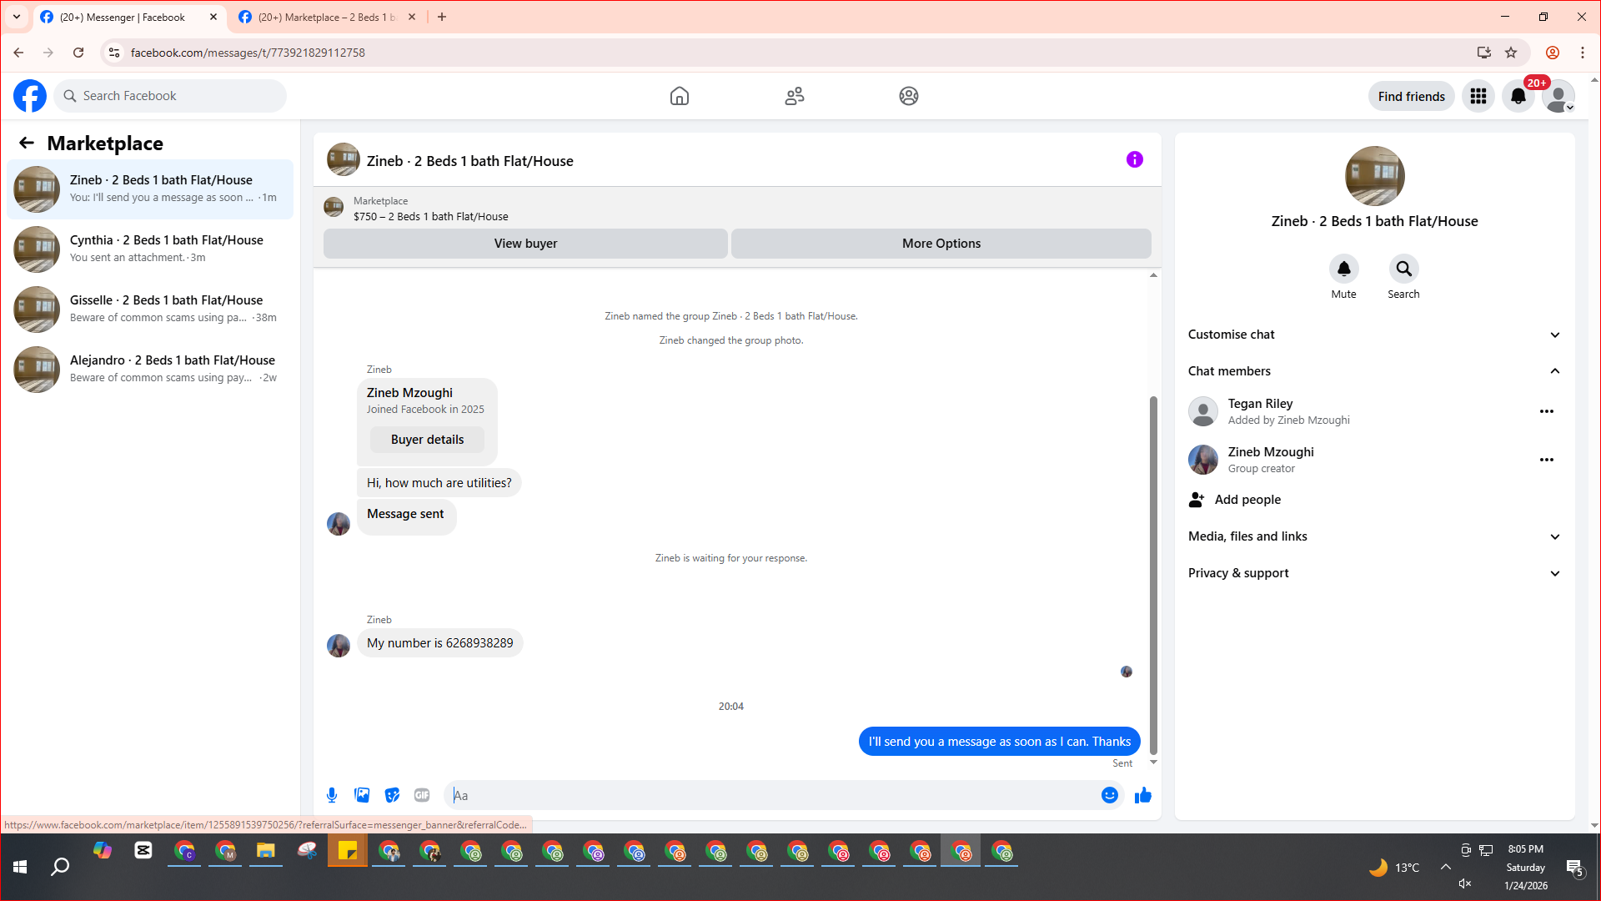
Task: Send a thumbs up like
Action: pos(1142,795)
